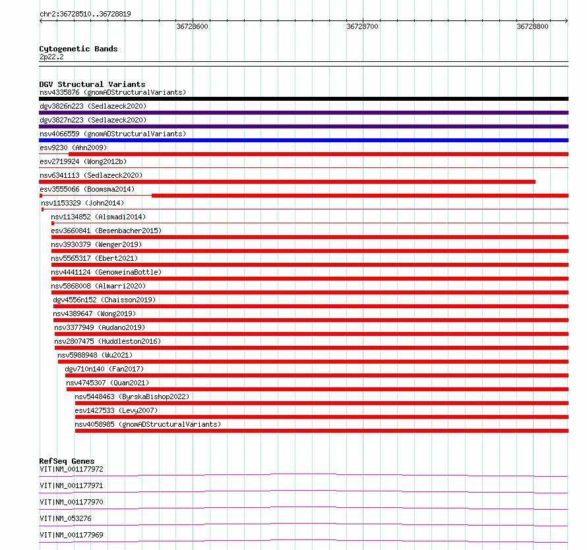Open variant nsv5868008 (Almarri2020) label
Screen dimensions: 587x550
(98, 286)
